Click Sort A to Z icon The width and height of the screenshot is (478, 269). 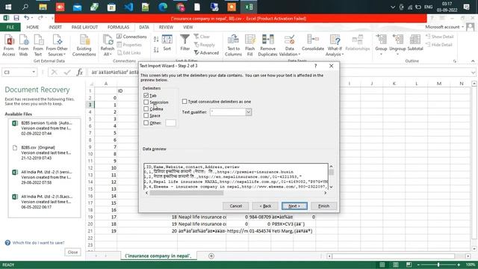pos(156,39)
